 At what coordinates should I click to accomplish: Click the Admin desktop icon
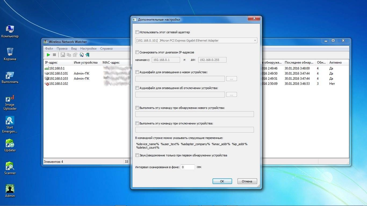pyautogui.click(x=10, y=191)
